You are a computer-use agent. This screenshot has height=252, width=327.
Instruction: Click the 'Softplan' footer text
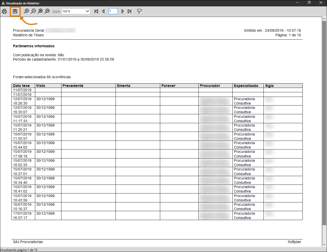tap(294, 242)
